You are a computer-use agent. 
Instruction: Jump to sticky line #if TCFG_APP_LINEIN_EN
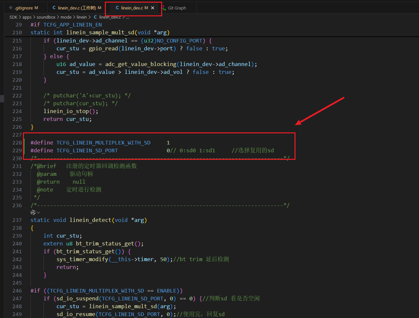coord(66,25)
